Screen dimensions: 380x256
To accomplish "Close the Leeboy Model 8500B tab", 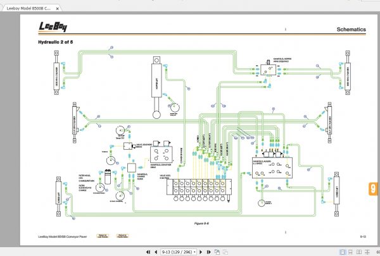I will point(58,9).
